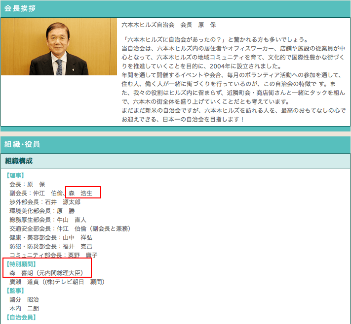Select the 【特別顧問】 category label
The height and width of the screenshot is (324, 351).
[22, 264]
